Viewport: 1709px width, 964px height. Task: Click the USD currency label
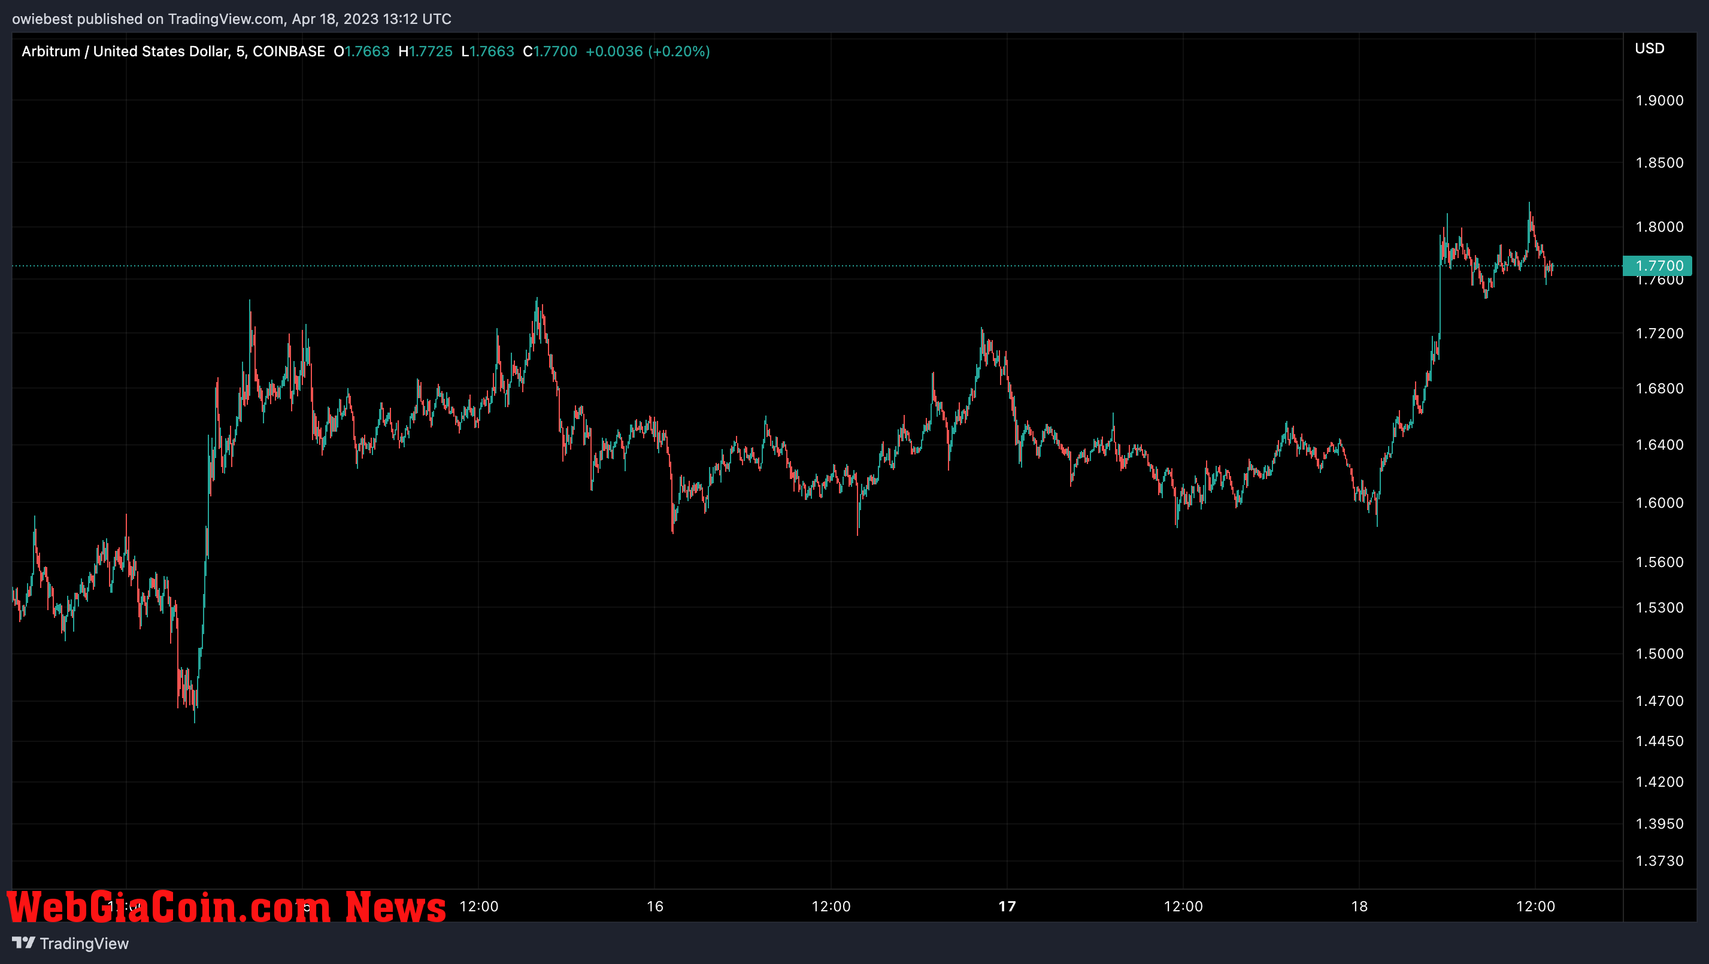(1649, 48)
